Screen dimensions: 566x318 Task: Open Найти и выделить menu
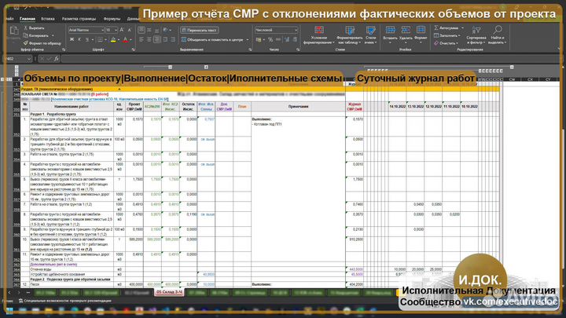pyautogui.click(x=497, y=35)
